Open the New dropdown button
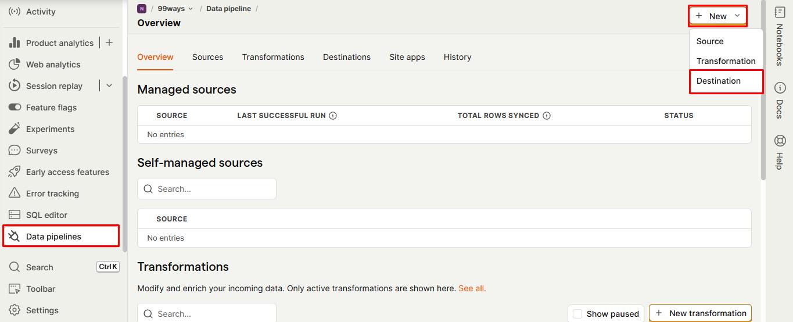The image size is (793, 322). (x=718, y=16)
